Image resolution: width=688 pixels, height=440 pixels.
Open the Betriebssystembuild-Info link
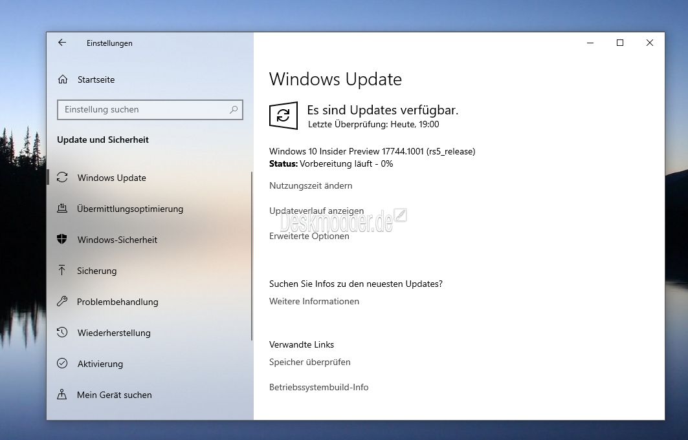pyautogui.click(x=319, y=387)
